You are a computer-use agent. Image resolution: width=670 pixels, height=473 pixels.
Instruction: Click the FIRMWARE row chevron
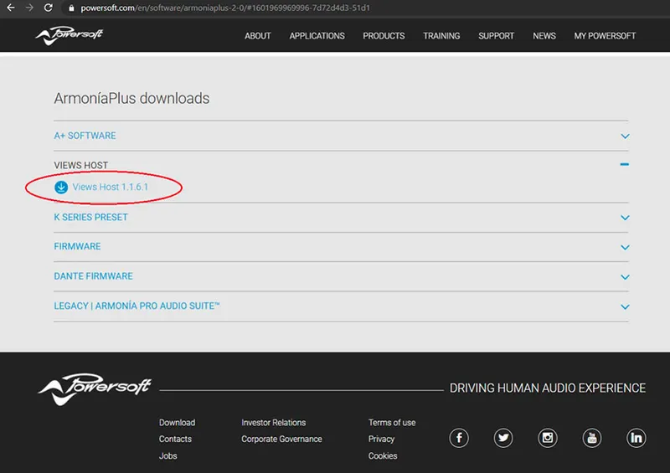pos(625,248)
